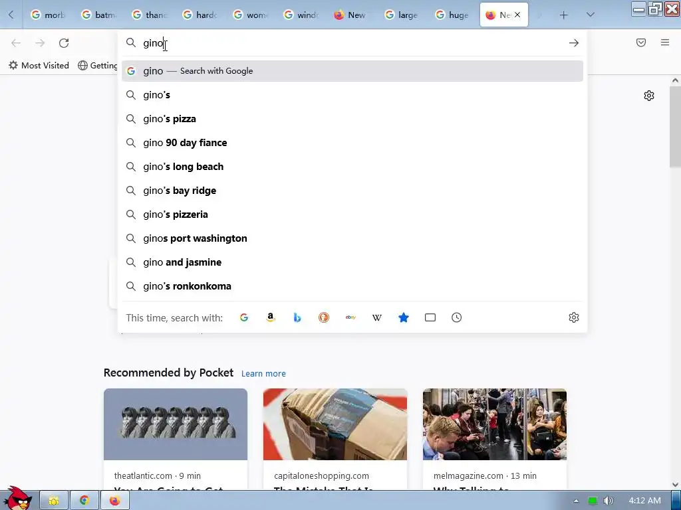
Task: Choose suggestion "gino 90 day fiance"
Action: [x=352, y=143]
